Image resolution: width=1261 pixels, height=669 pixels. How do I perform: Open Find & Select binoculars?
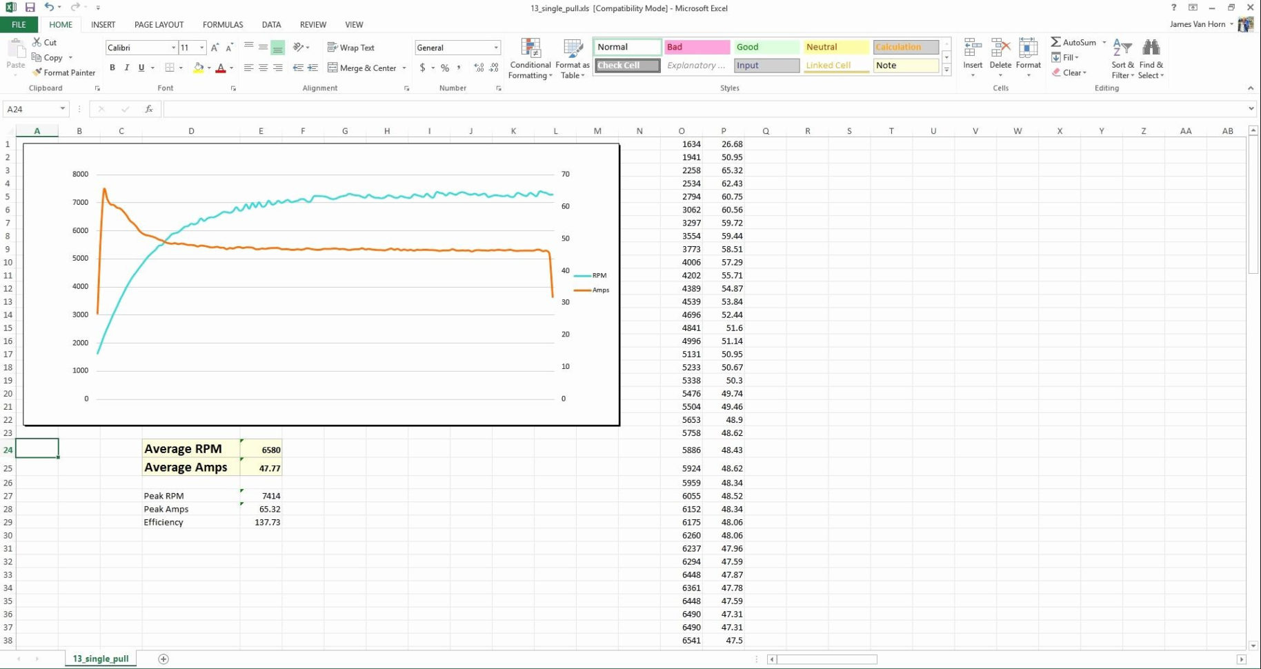tap(1151, 59)
